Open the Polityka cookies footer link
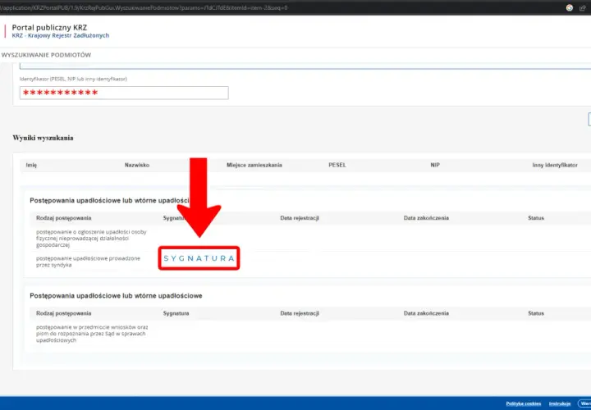Viewport: 591px width, 410px height. tap(524, 403)
